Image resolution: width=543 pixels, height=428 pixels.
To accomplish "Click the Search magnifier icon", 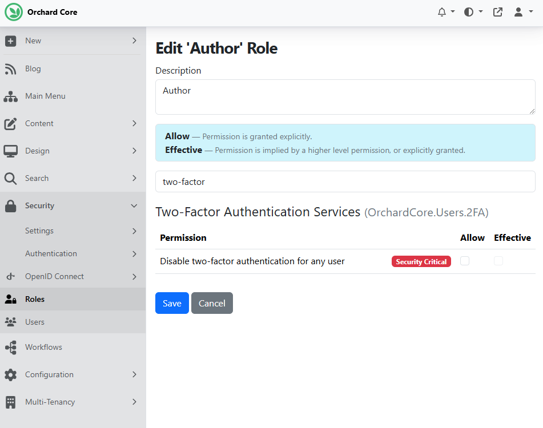I will tap(10, 179).
